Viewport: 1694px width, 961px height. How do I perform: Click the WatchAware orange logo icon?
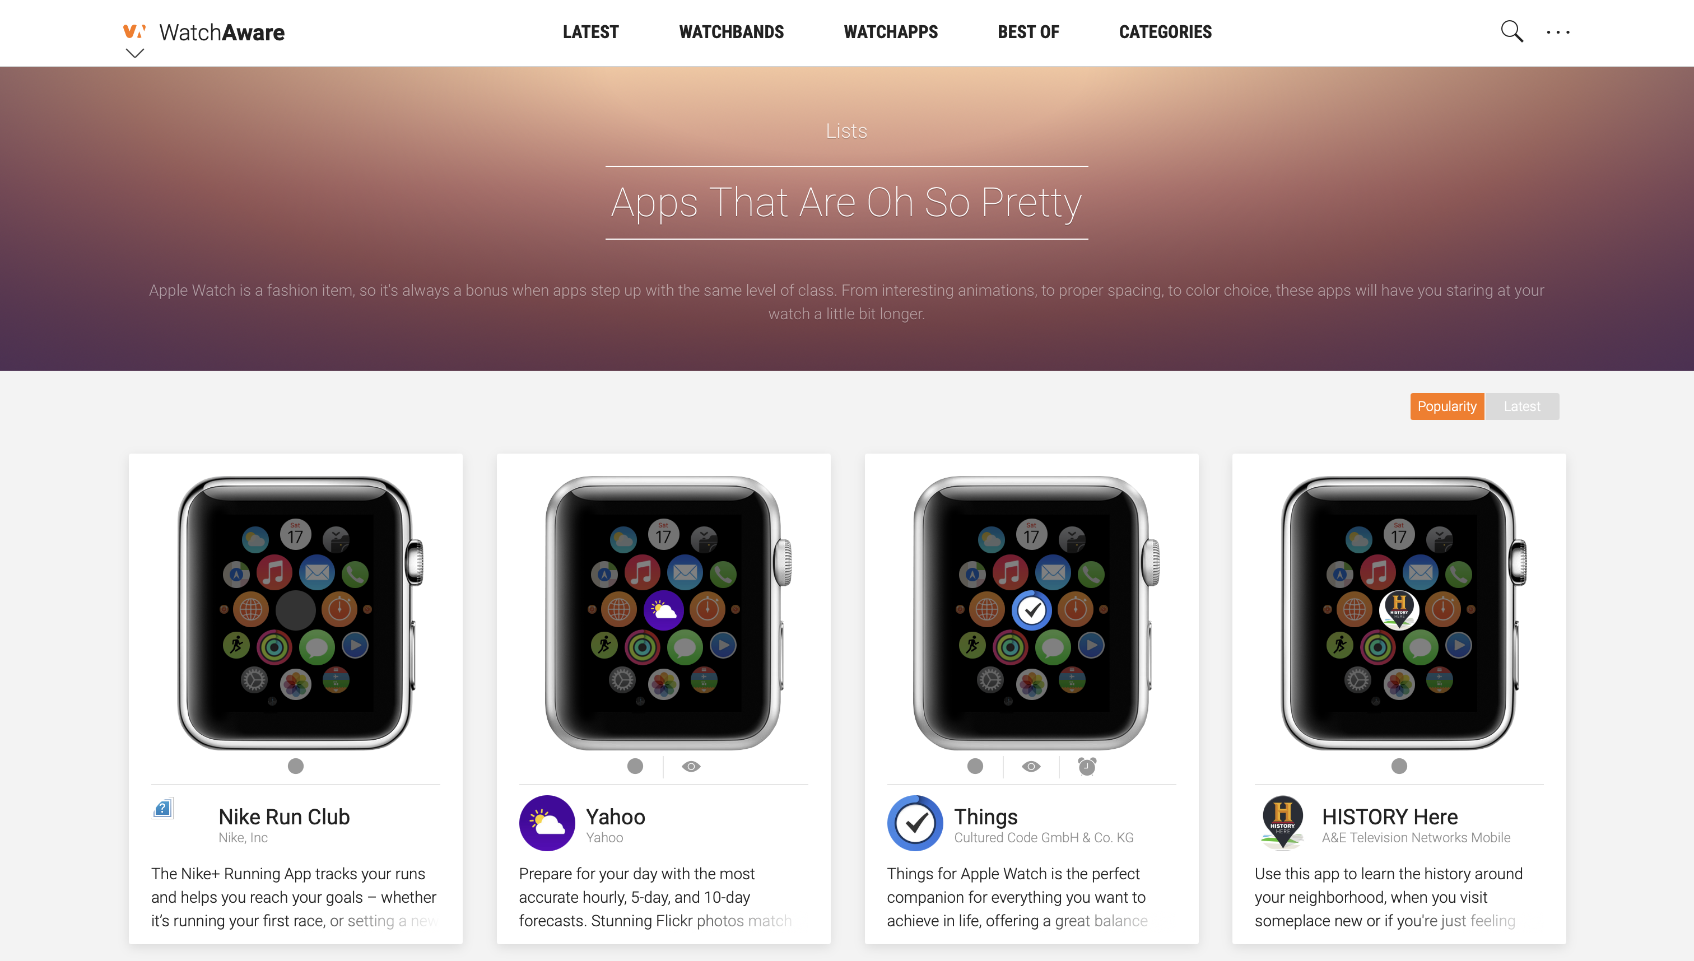coord(134,31)
